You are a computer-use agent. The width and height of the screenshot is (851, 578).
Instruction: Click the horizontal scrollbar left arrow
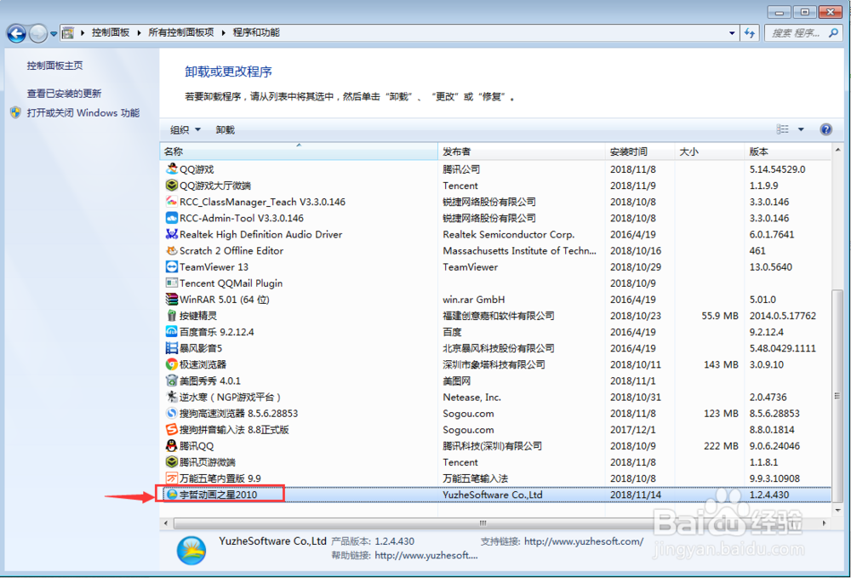pyautogui.click(x=166, y=524)
